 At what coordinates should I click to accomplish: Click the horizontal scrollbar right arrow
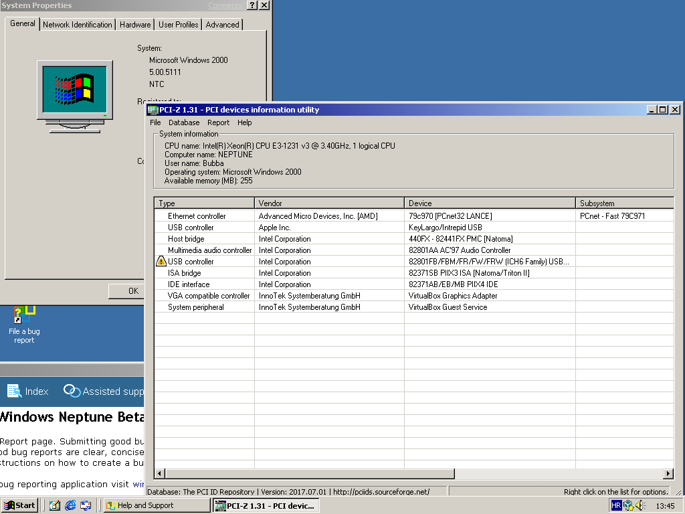(668, 474)
